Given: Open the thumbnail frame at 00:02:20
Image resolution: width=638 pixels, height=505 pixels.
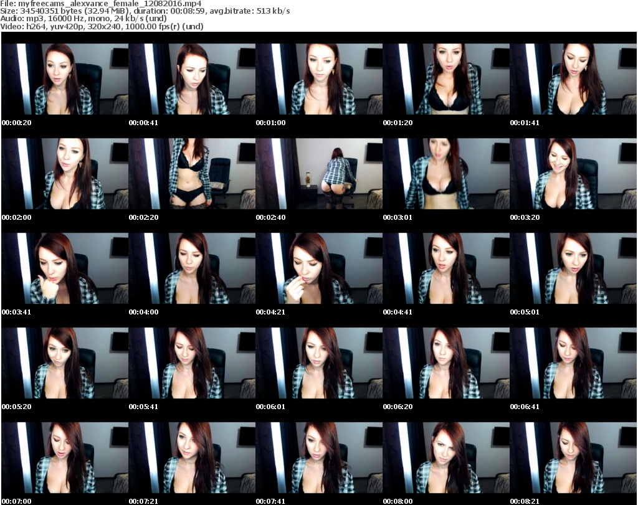Looking at the screenshot, I should (192, 174).
